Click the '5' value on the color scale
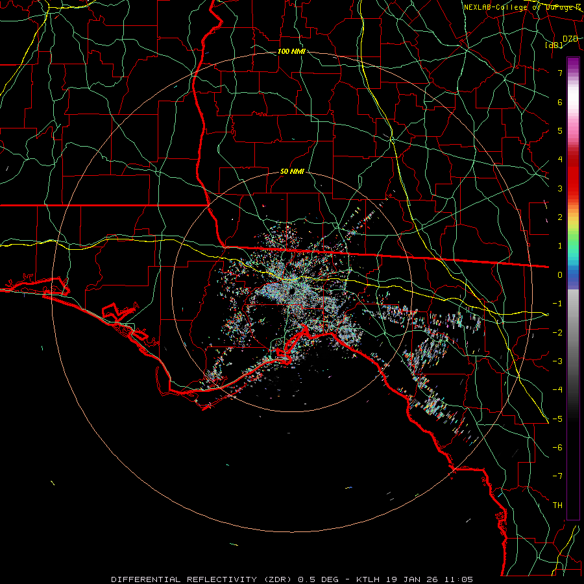The height and width of the screenshot is (584, 584). [x=560, y=130]
